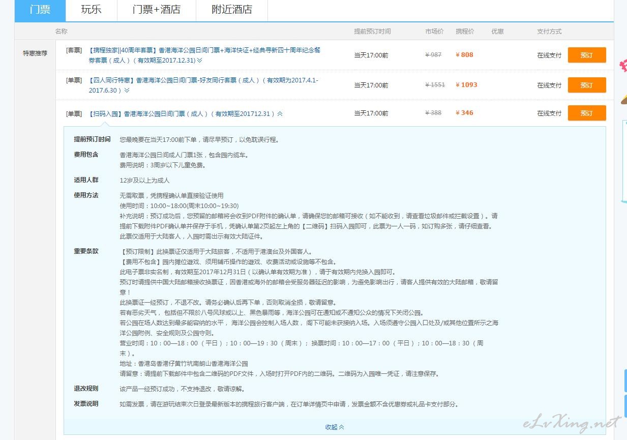
Task: Click the struck-through ¥388 market price
Action: pyautogui.click(x=433, y=113)
